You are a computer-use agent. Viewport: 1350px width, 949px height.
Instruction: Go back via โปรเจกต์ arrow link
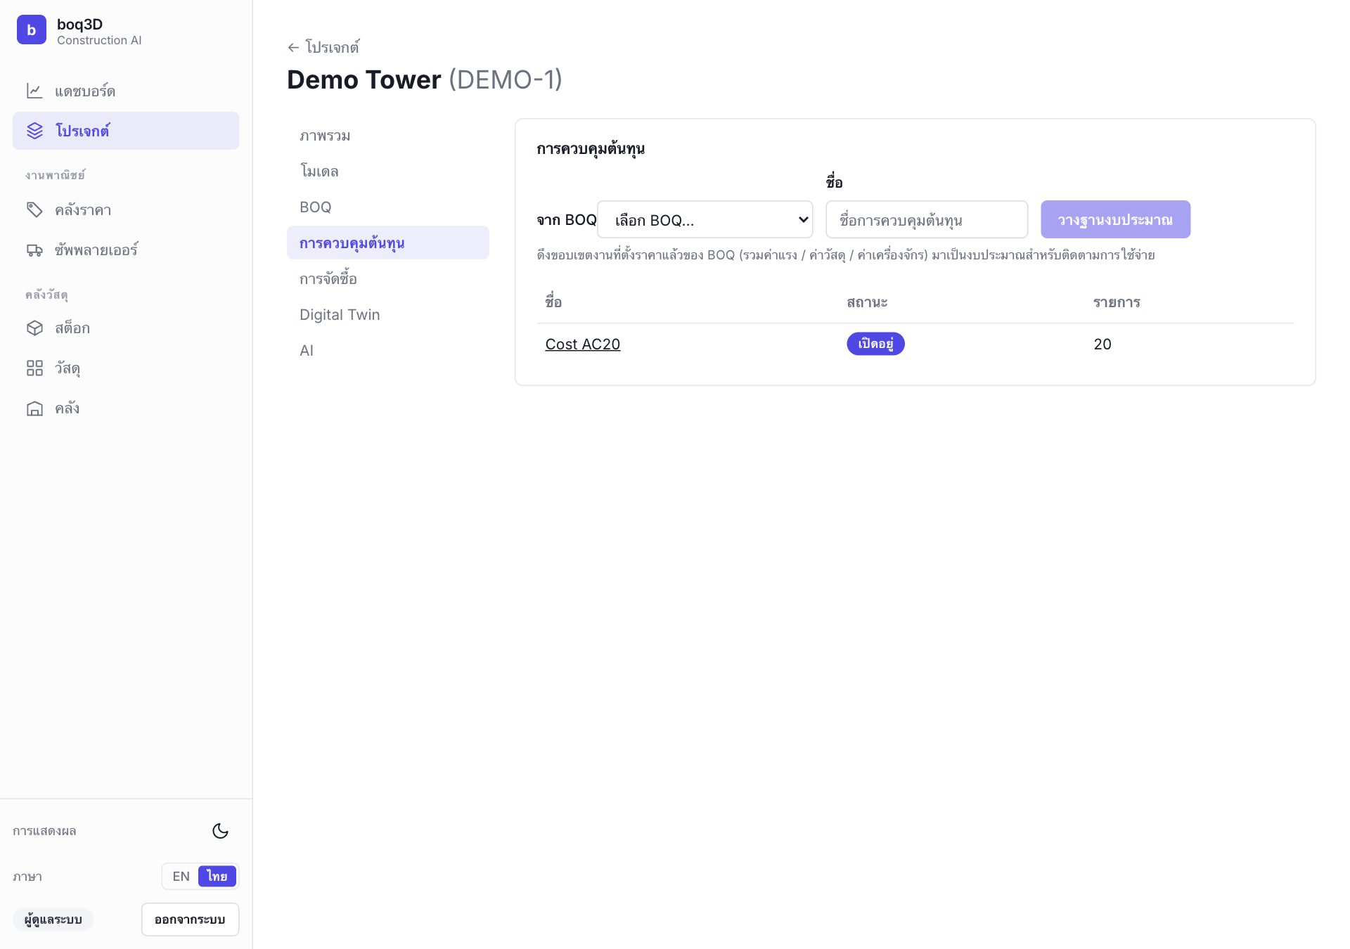[x=323, y=47]
